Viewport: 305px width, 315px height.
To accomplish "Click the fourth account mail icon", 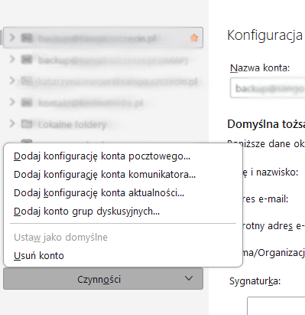I will 27,103.
